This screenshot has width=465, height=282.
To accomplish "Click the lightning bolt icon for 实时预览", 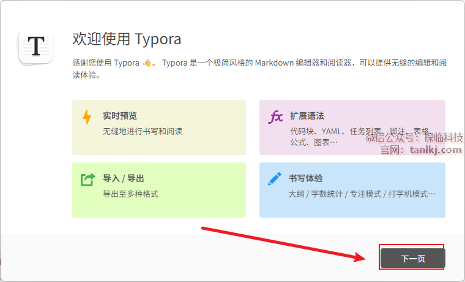I will pyautogui.click(x=87, y=116).
